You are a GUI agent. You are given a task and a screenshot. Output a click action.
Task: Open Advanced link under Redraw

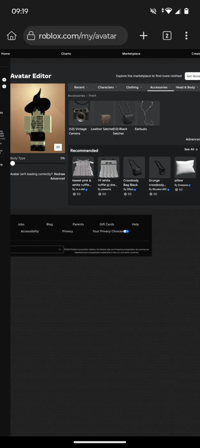(58, 179)
